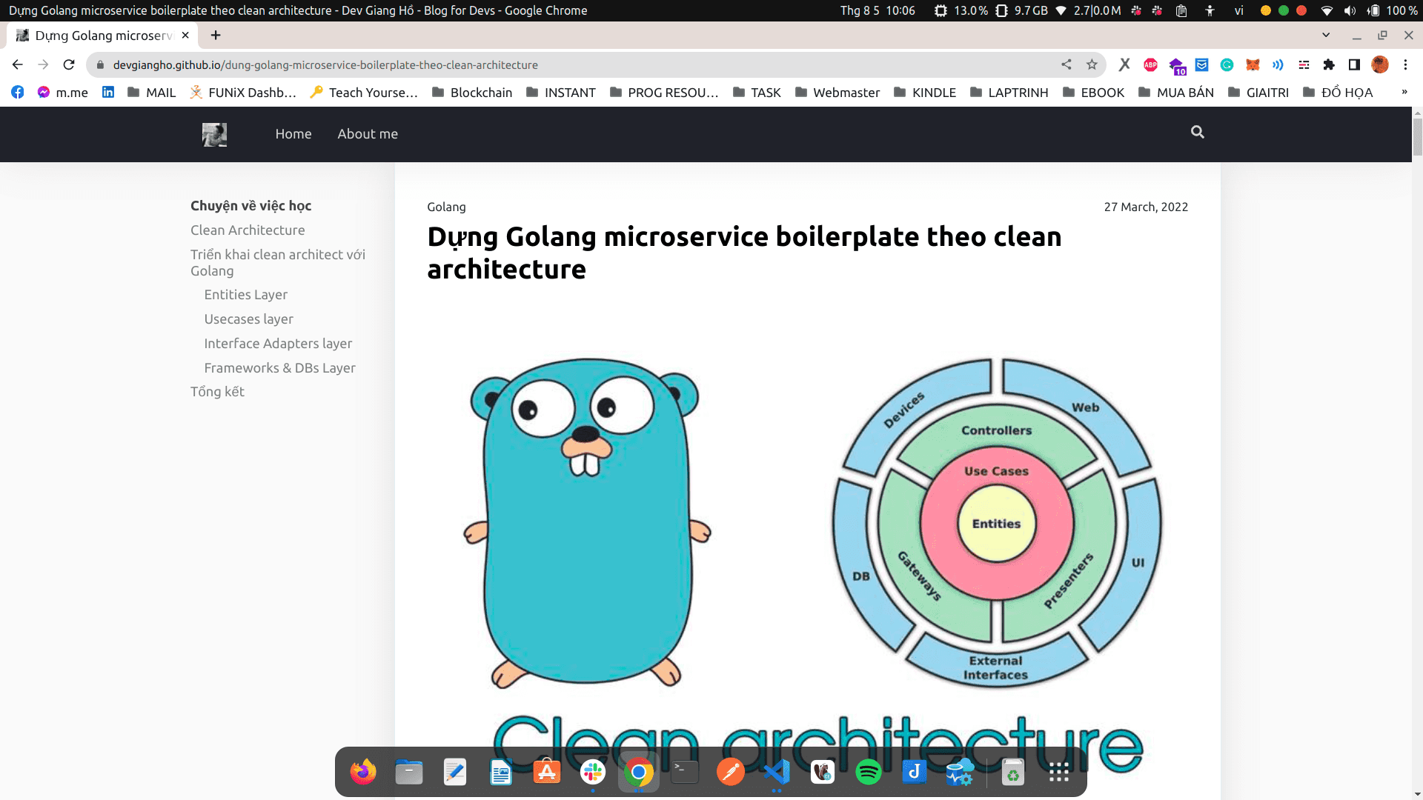The height and width of the screenshot is (800, 1423).
Task: Launch Visual Studio Code from the dock
Action: click(776, 773)
